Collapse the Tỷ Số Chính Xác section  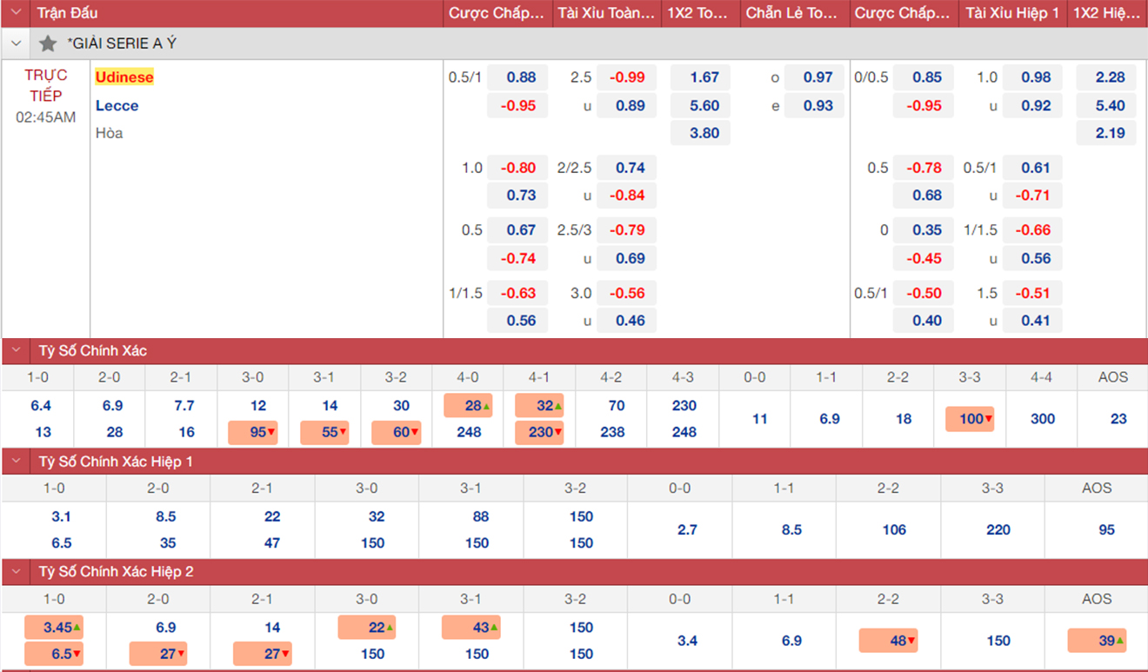[x=16, y=351]
